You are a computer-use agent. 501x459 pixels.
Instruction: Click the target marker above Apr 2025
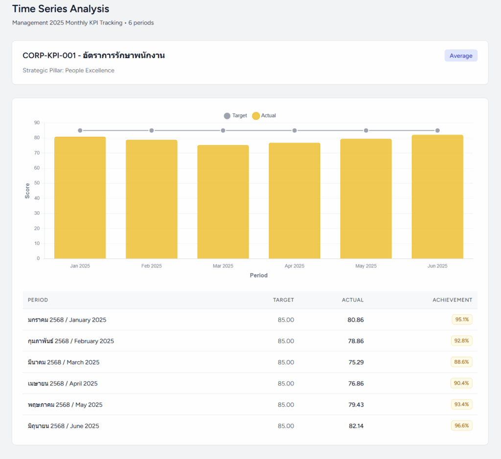(295, 131)
